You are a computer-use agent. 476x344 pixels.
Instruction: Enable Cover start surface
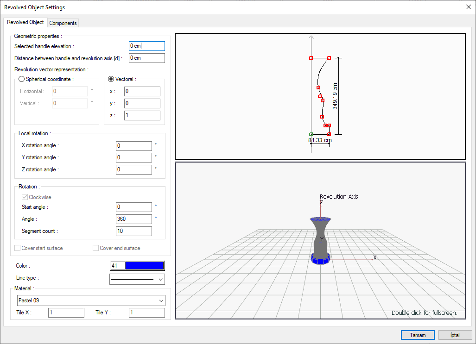click(17, 248)
